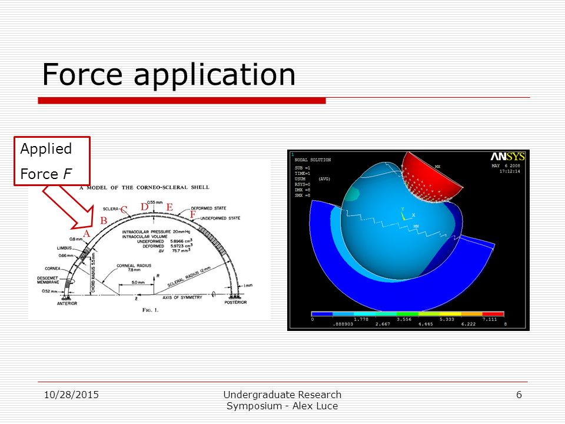Click red label E on the shell diagram

pyautogui.click(x=169, y=207)
